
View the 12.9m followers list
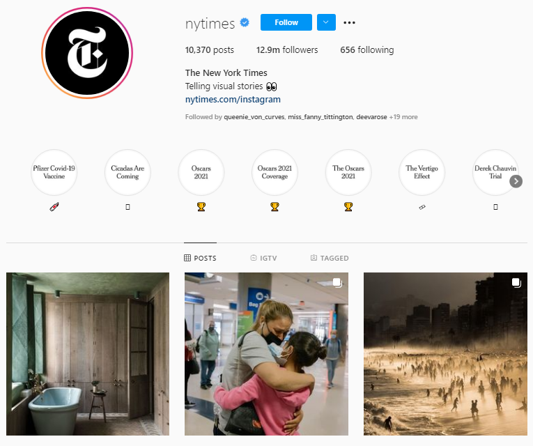(287, 50)
